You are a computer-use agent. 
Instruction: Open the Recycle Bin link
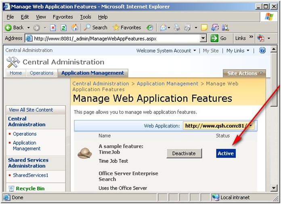point(30,189)
